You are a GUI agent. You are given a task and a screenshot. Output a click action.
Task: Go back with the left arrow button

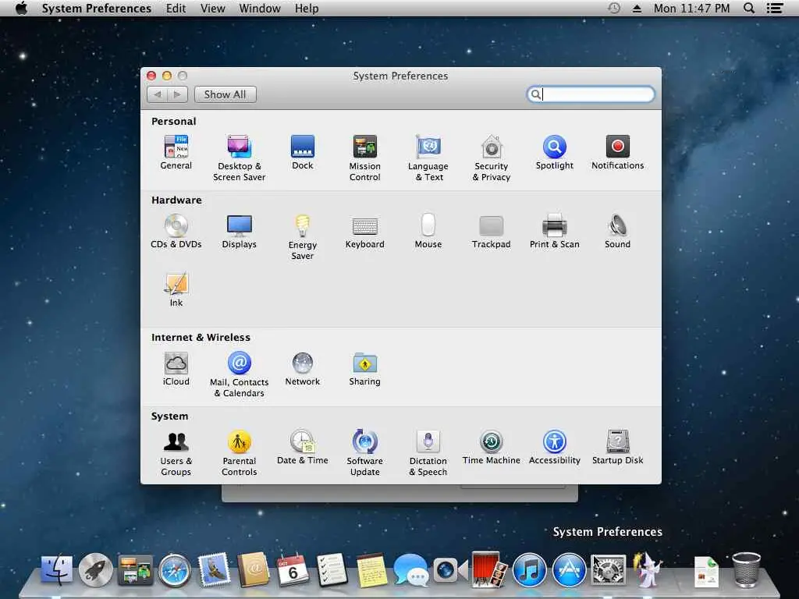coord(158,94)
